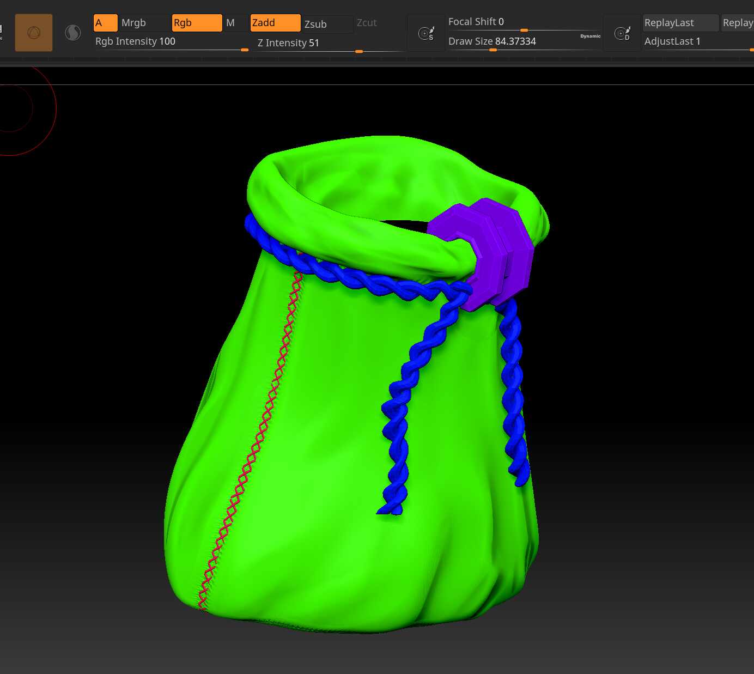Toggle the Dynamic draw size button

pyautogui.click(x=590, y=36)
